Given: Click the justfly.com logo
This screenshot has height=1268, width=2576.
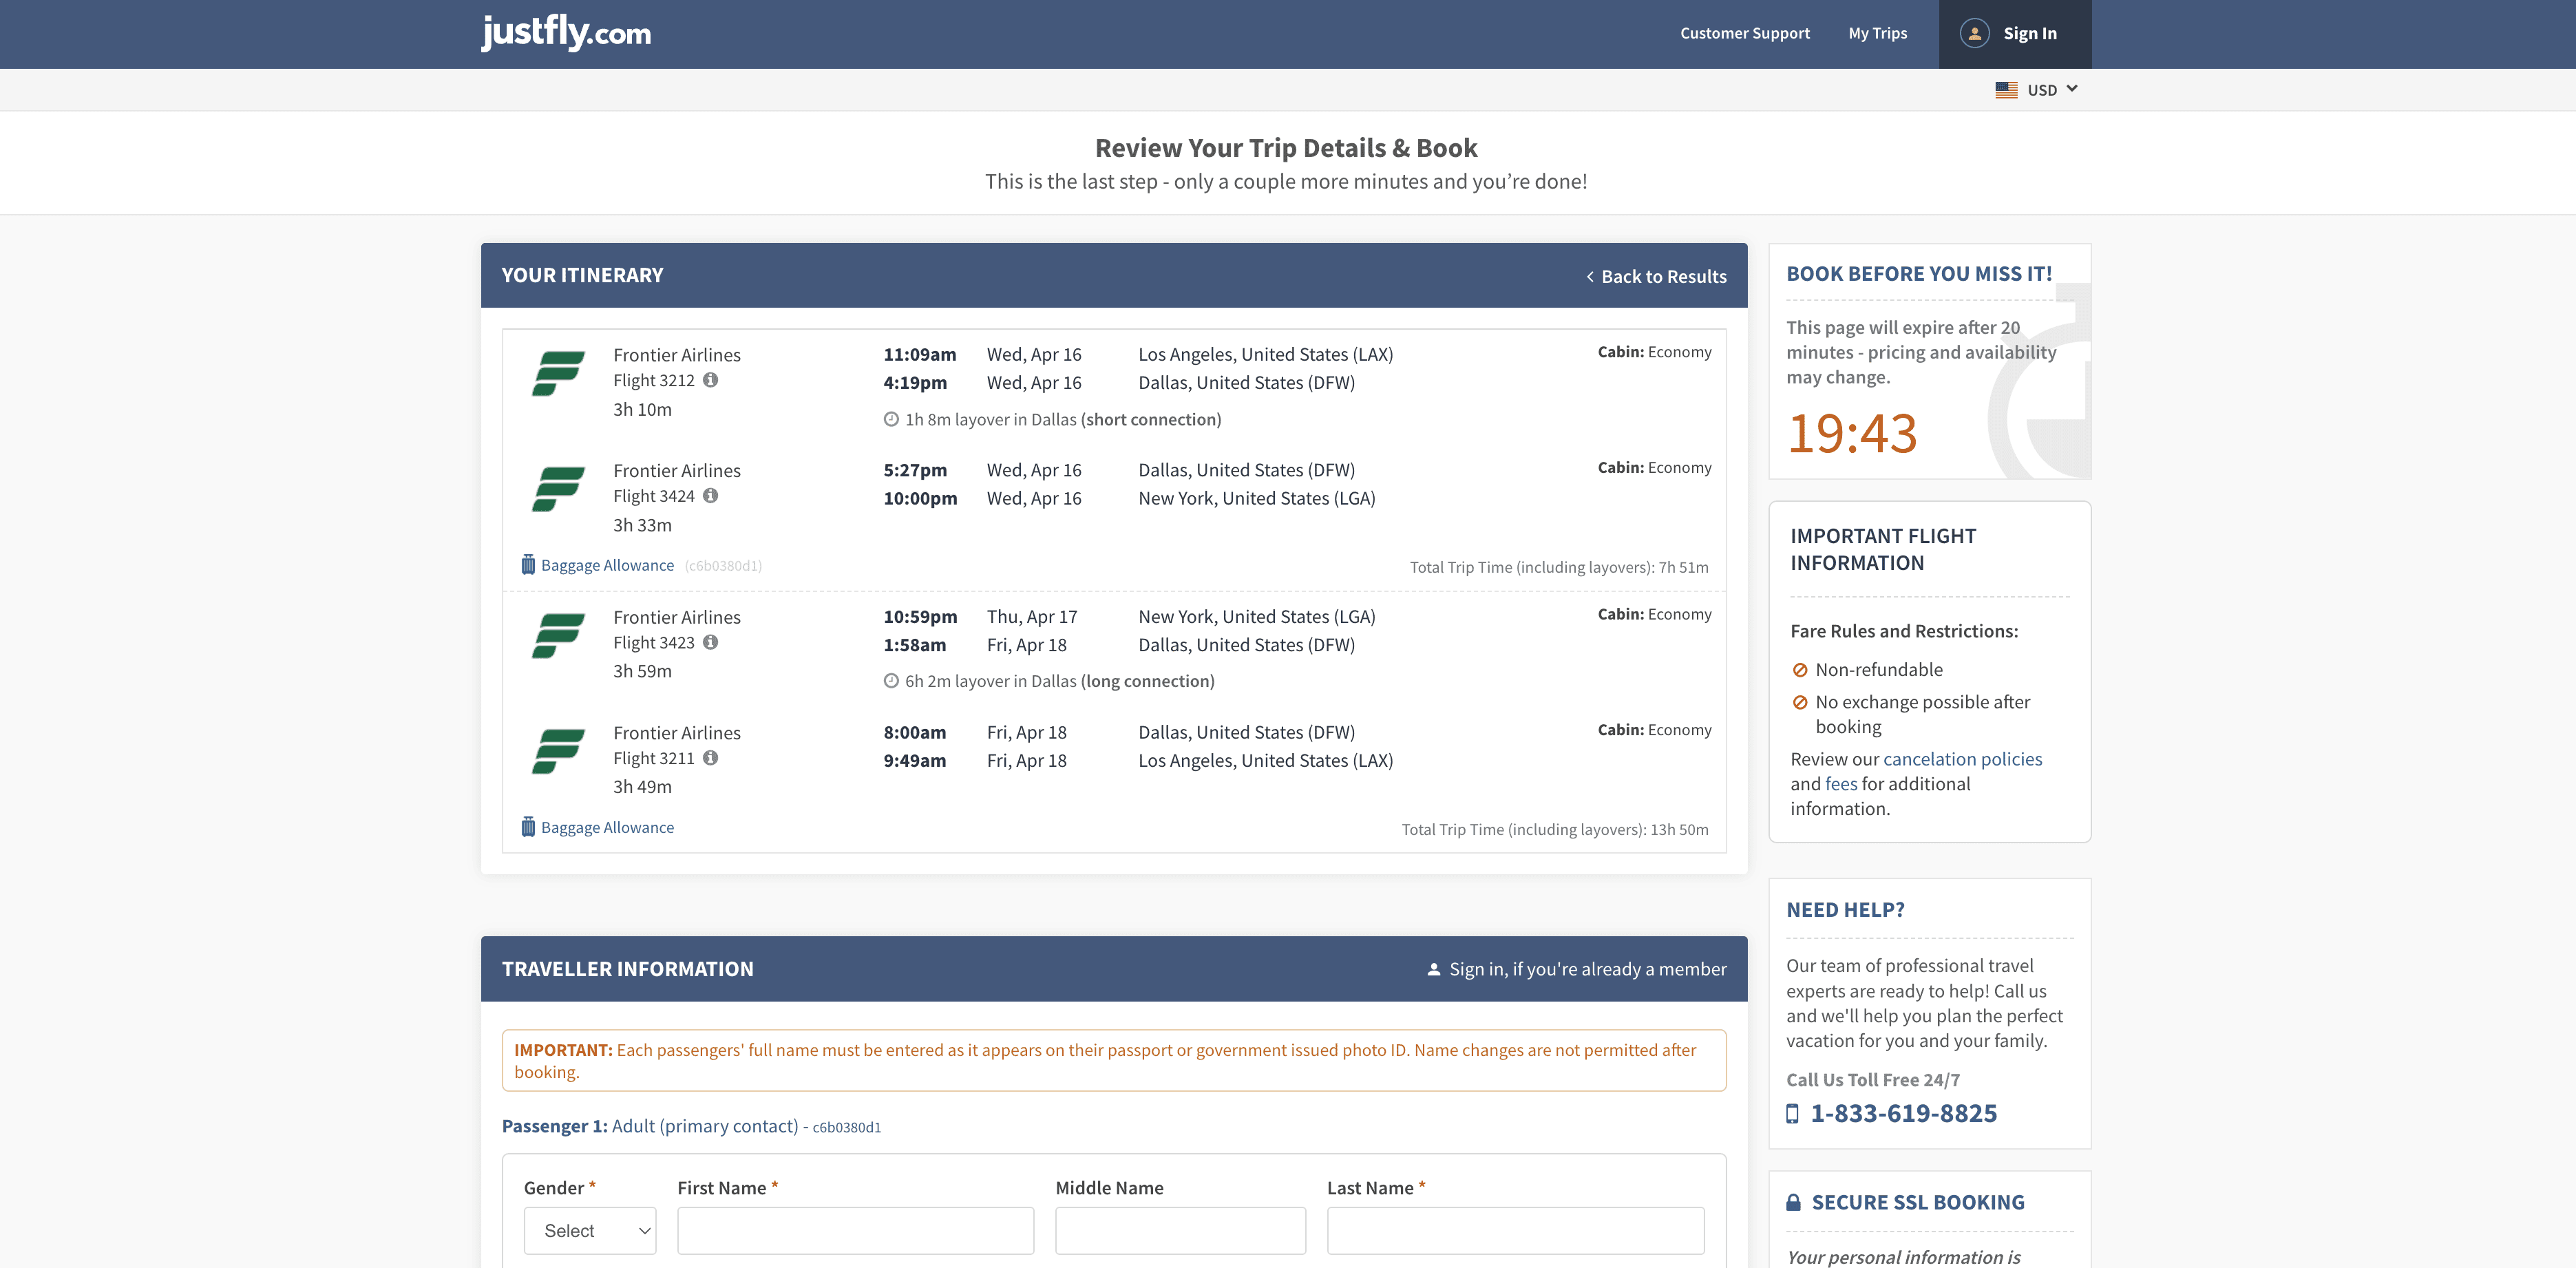Looking at the screenshot, I should [x=566, y=33].
